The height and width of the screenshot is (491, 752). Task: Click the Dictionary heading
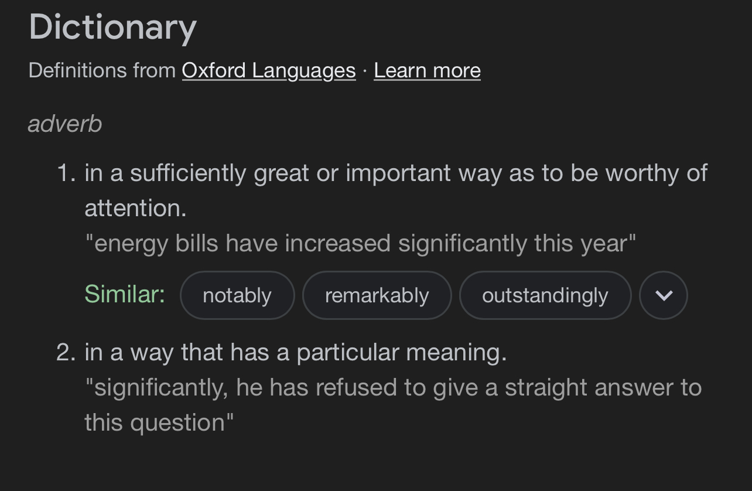[x=112, y=27]
